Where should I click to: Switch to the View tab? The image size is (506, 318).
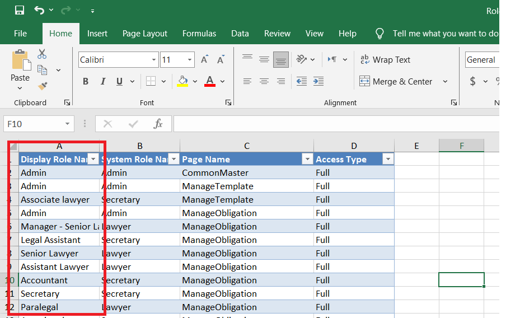pos(315,34)
